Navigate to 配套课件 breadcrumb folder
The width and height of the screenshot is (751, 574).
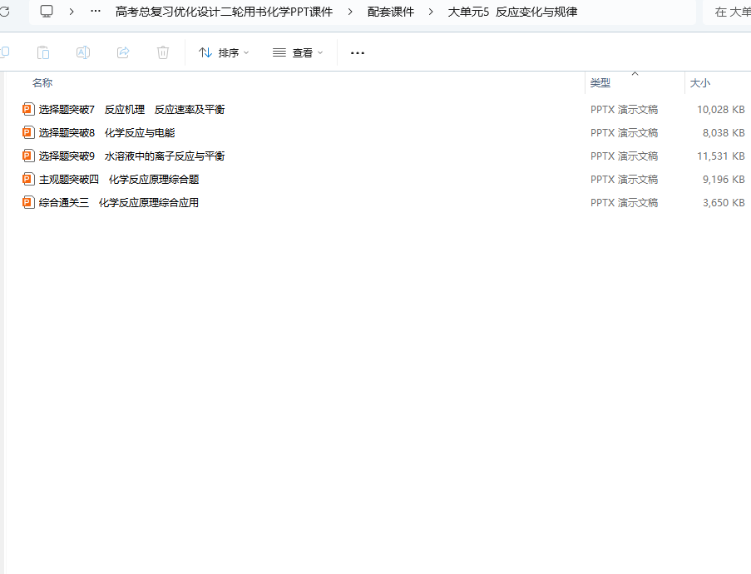click(391, 12)
